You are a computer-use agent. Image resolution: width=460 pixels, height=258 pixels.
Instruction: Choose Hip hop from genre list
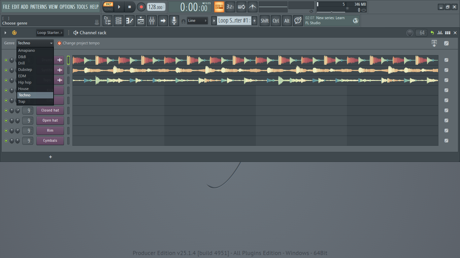point(35,82)
